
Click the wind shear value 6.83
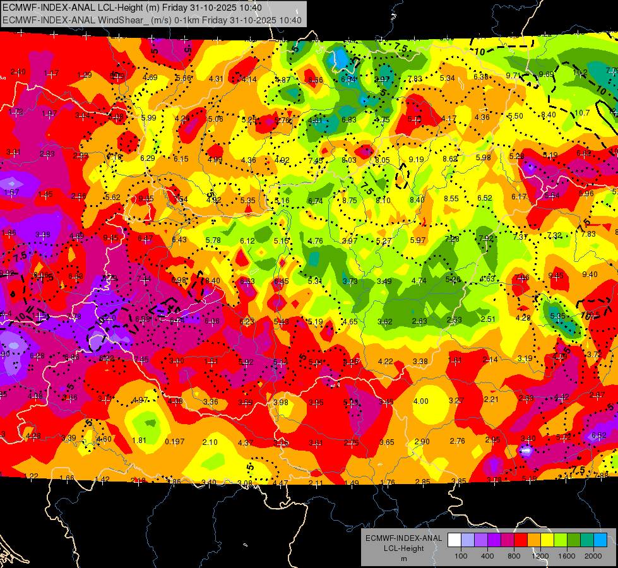coord(349,119)
